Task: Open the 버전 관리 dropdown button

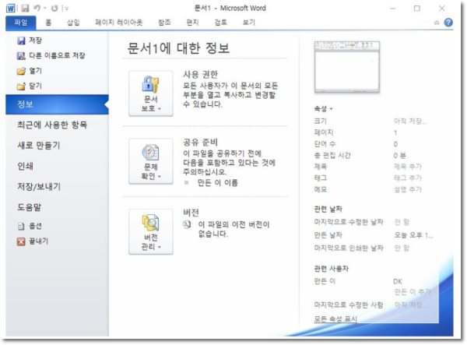Action: point(151,232)
